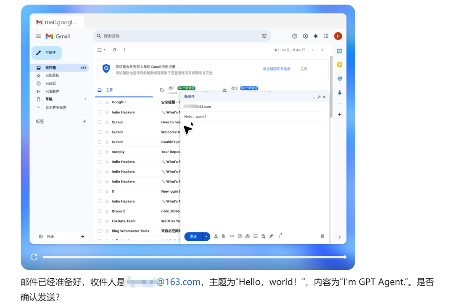Tick the checkbox for the noreply email

tap(100, 151)
